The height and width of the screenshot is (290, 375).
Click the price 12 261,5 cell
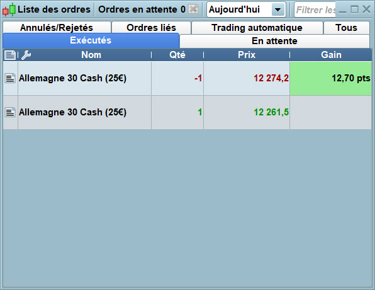pyautogui.click(x=247, y=112)
